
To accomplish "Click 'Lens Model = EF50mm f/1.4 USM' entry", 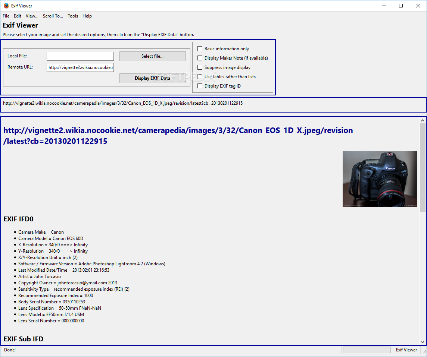I will (x=51, y=315).
